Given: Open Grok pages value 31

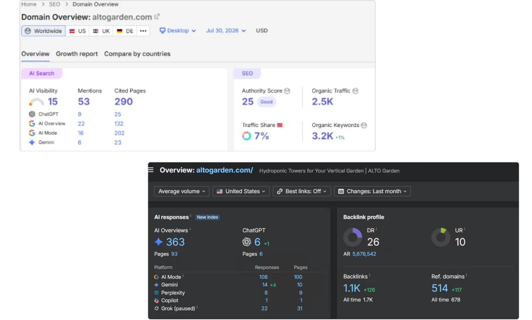Looking at the screenshot, I should pyautogui.click(x=300, y=308).
